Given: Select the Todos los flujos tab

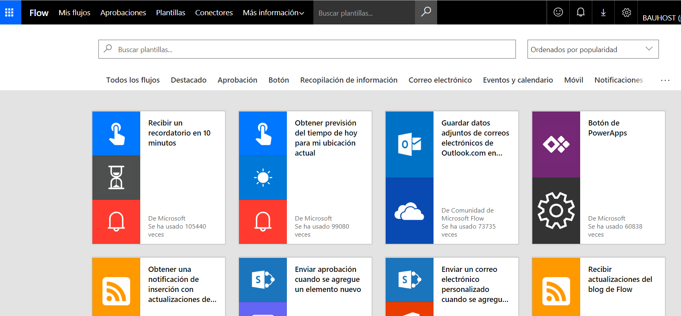Looking at the screenshot, I should (x=133, y=80).
